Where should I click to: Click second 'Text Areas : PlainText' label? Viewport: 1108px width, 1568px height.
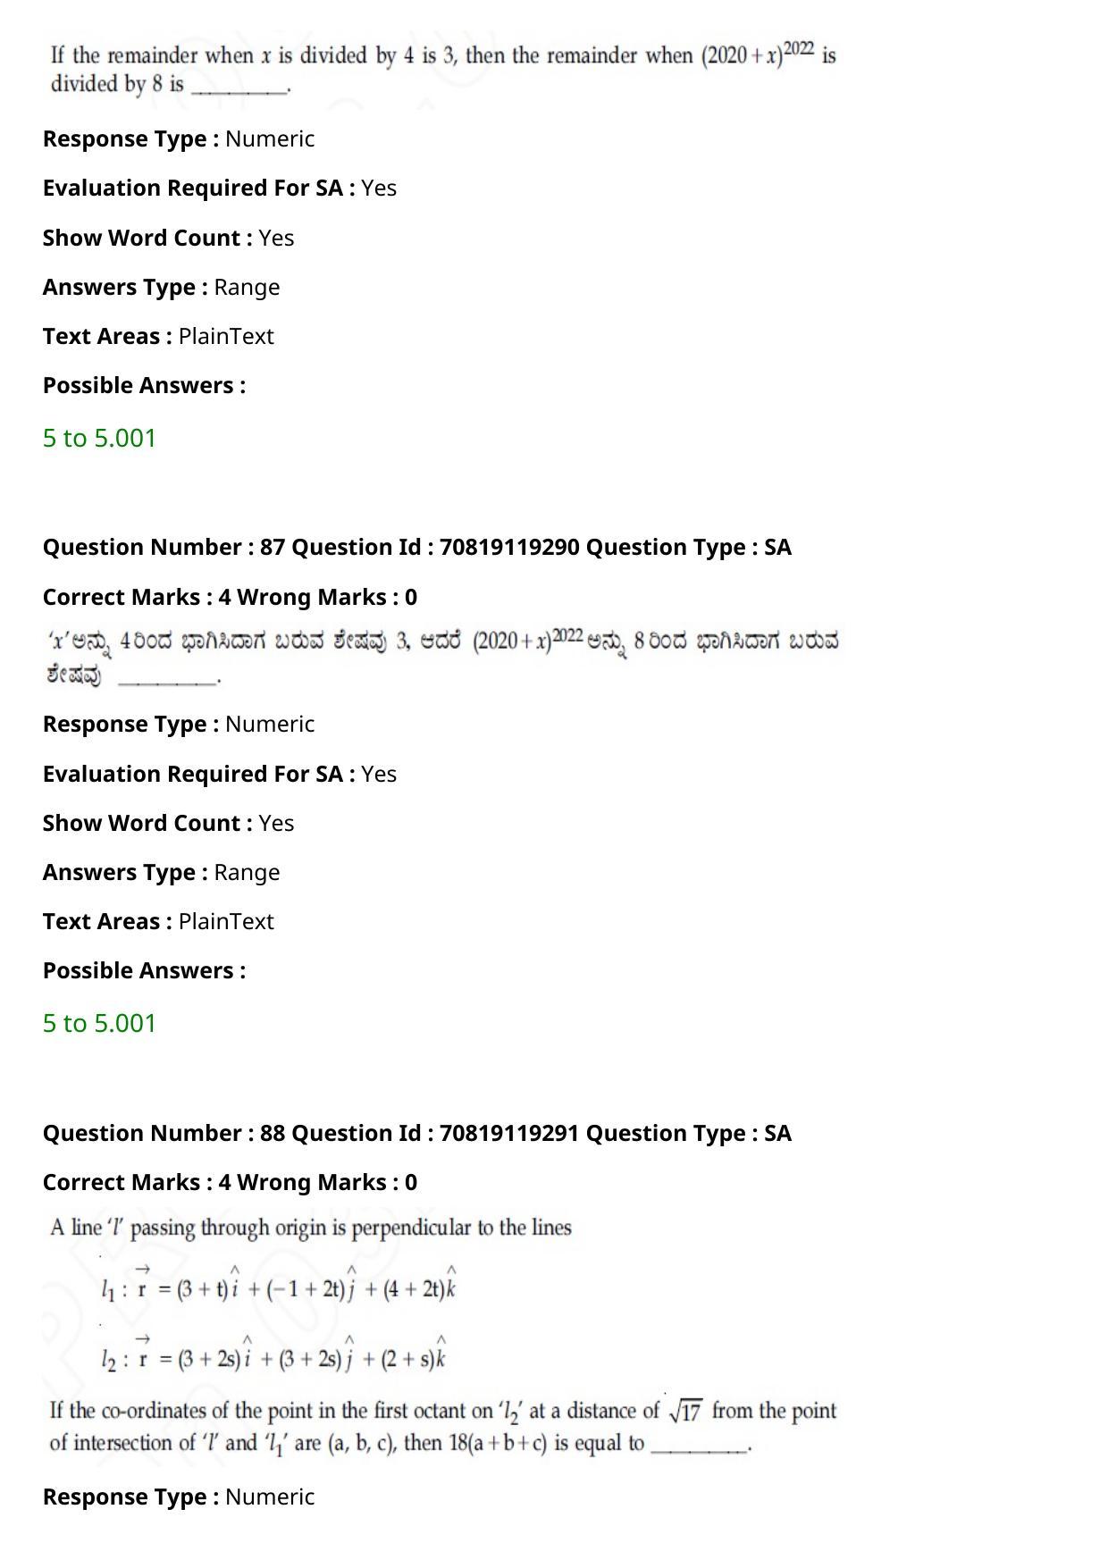(158, 921)
